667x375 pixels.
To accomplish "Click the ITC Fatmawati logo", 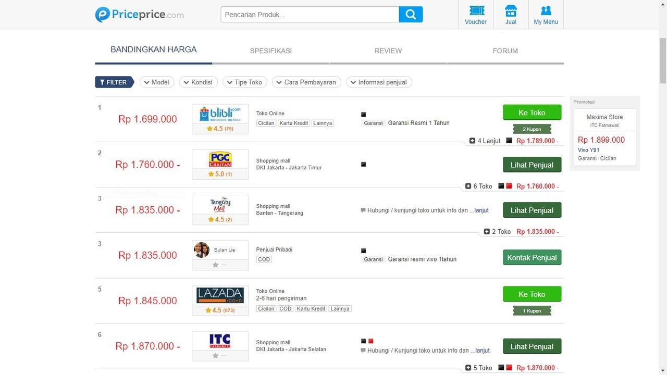I will click(220, 341).
